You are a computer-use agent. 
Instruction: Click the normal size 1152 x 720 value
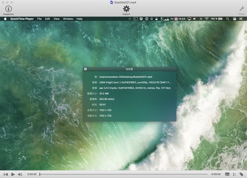[105, 110]
